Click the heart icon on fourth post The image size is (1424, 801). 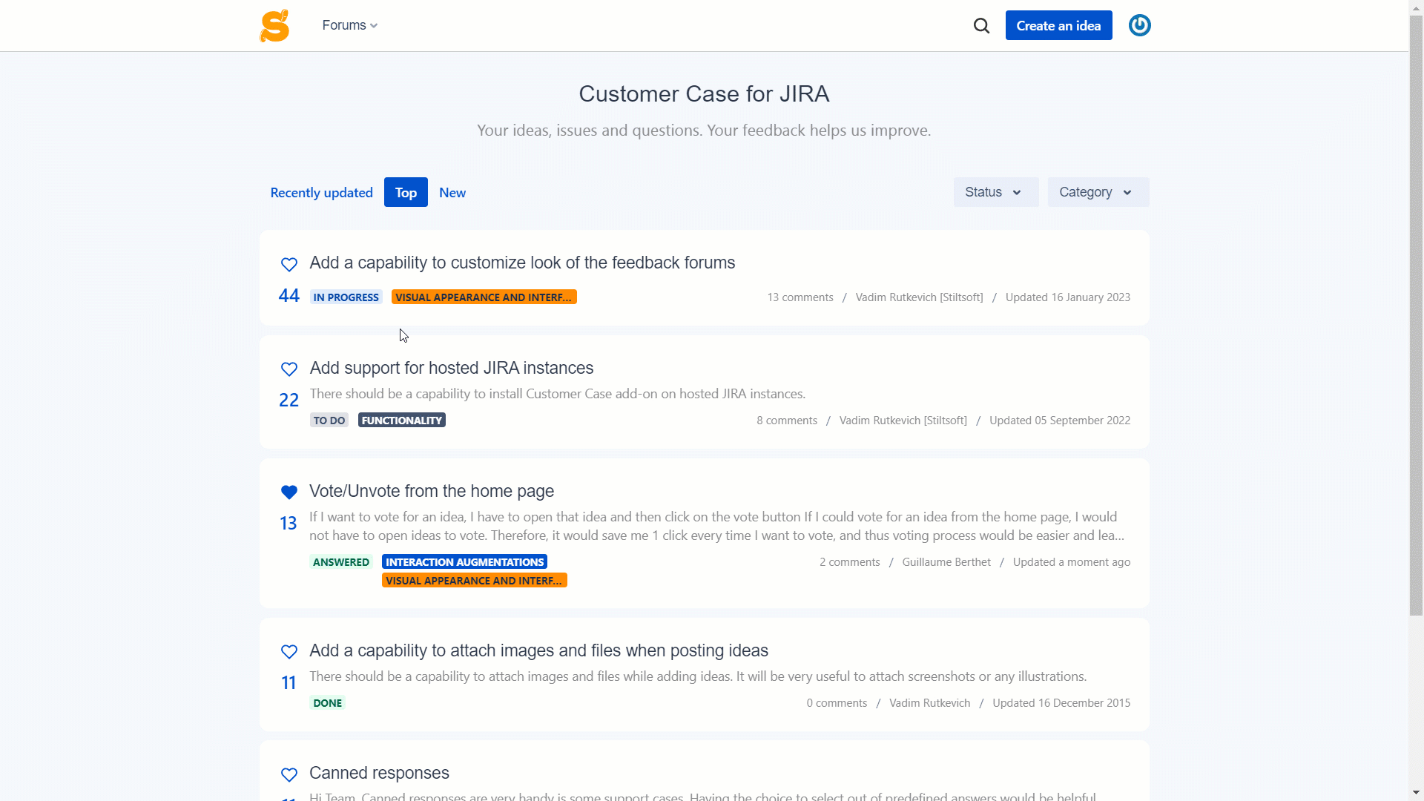point(289,653)
